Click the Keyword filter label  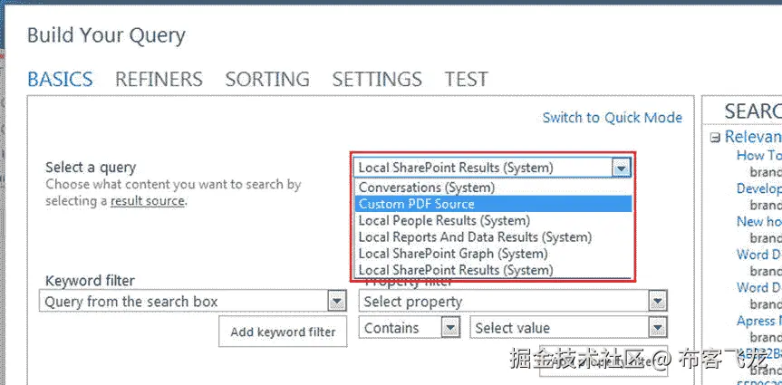point(90,281)
